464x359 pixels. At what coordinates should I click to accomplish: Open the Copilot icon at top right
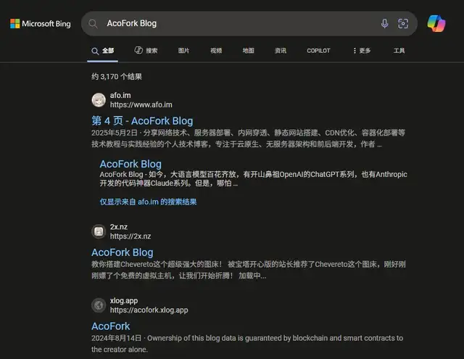pyautogui.click(x=436, y=23)
